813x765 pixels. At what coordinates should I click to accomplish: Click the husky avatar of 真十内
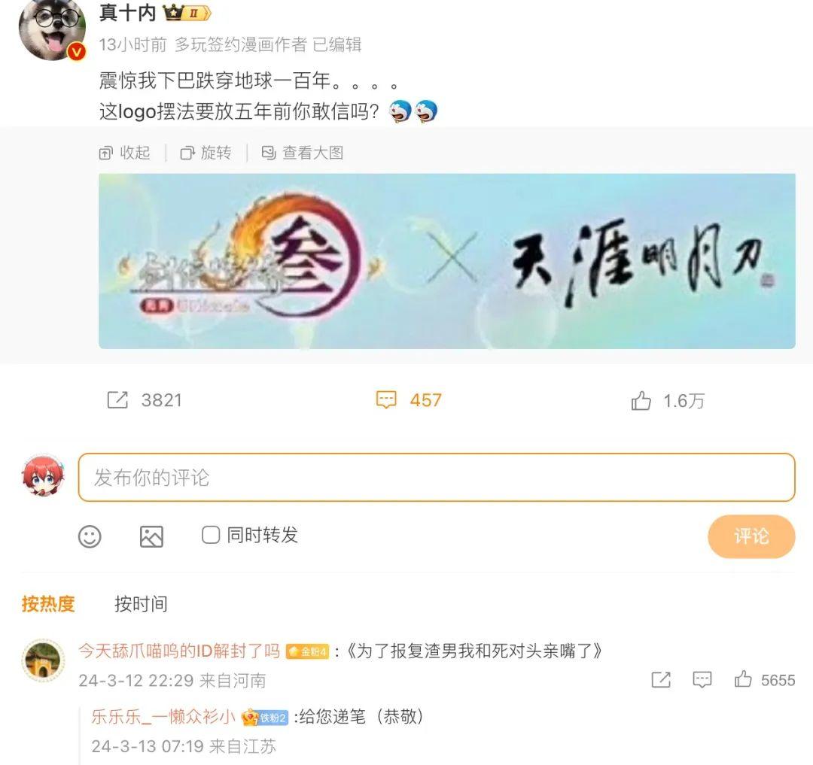pos(53,29)
